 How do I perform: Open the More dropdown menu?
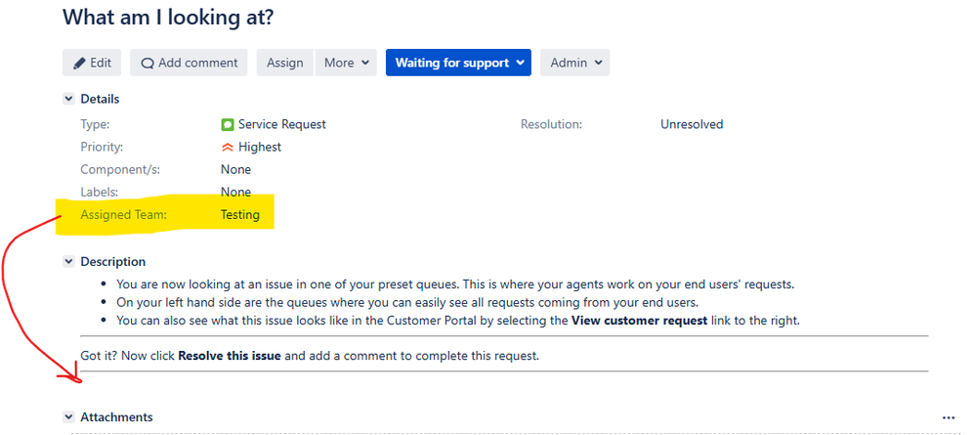pyautogui.click(x=347, y=63)
